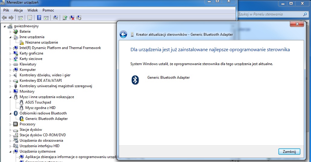Click the Kontrolery dźwięku speaker icon
The image size is (311, 162).
pyautogui.click(x=15, y=75)
